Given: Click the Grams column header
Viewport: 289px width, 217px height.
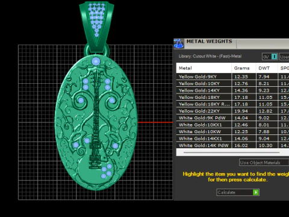Looking at the screenshot, I should click(x=244, y=68).
